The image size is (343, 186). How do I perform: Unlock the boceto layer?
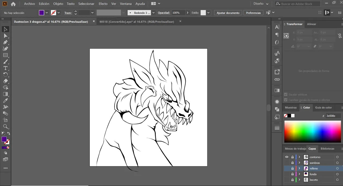coord(292,180)
